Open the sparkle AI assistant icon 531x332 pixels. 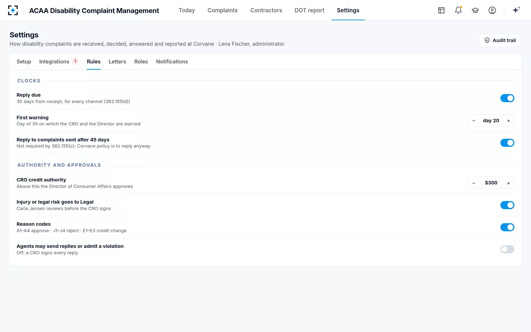pos(516,10)
